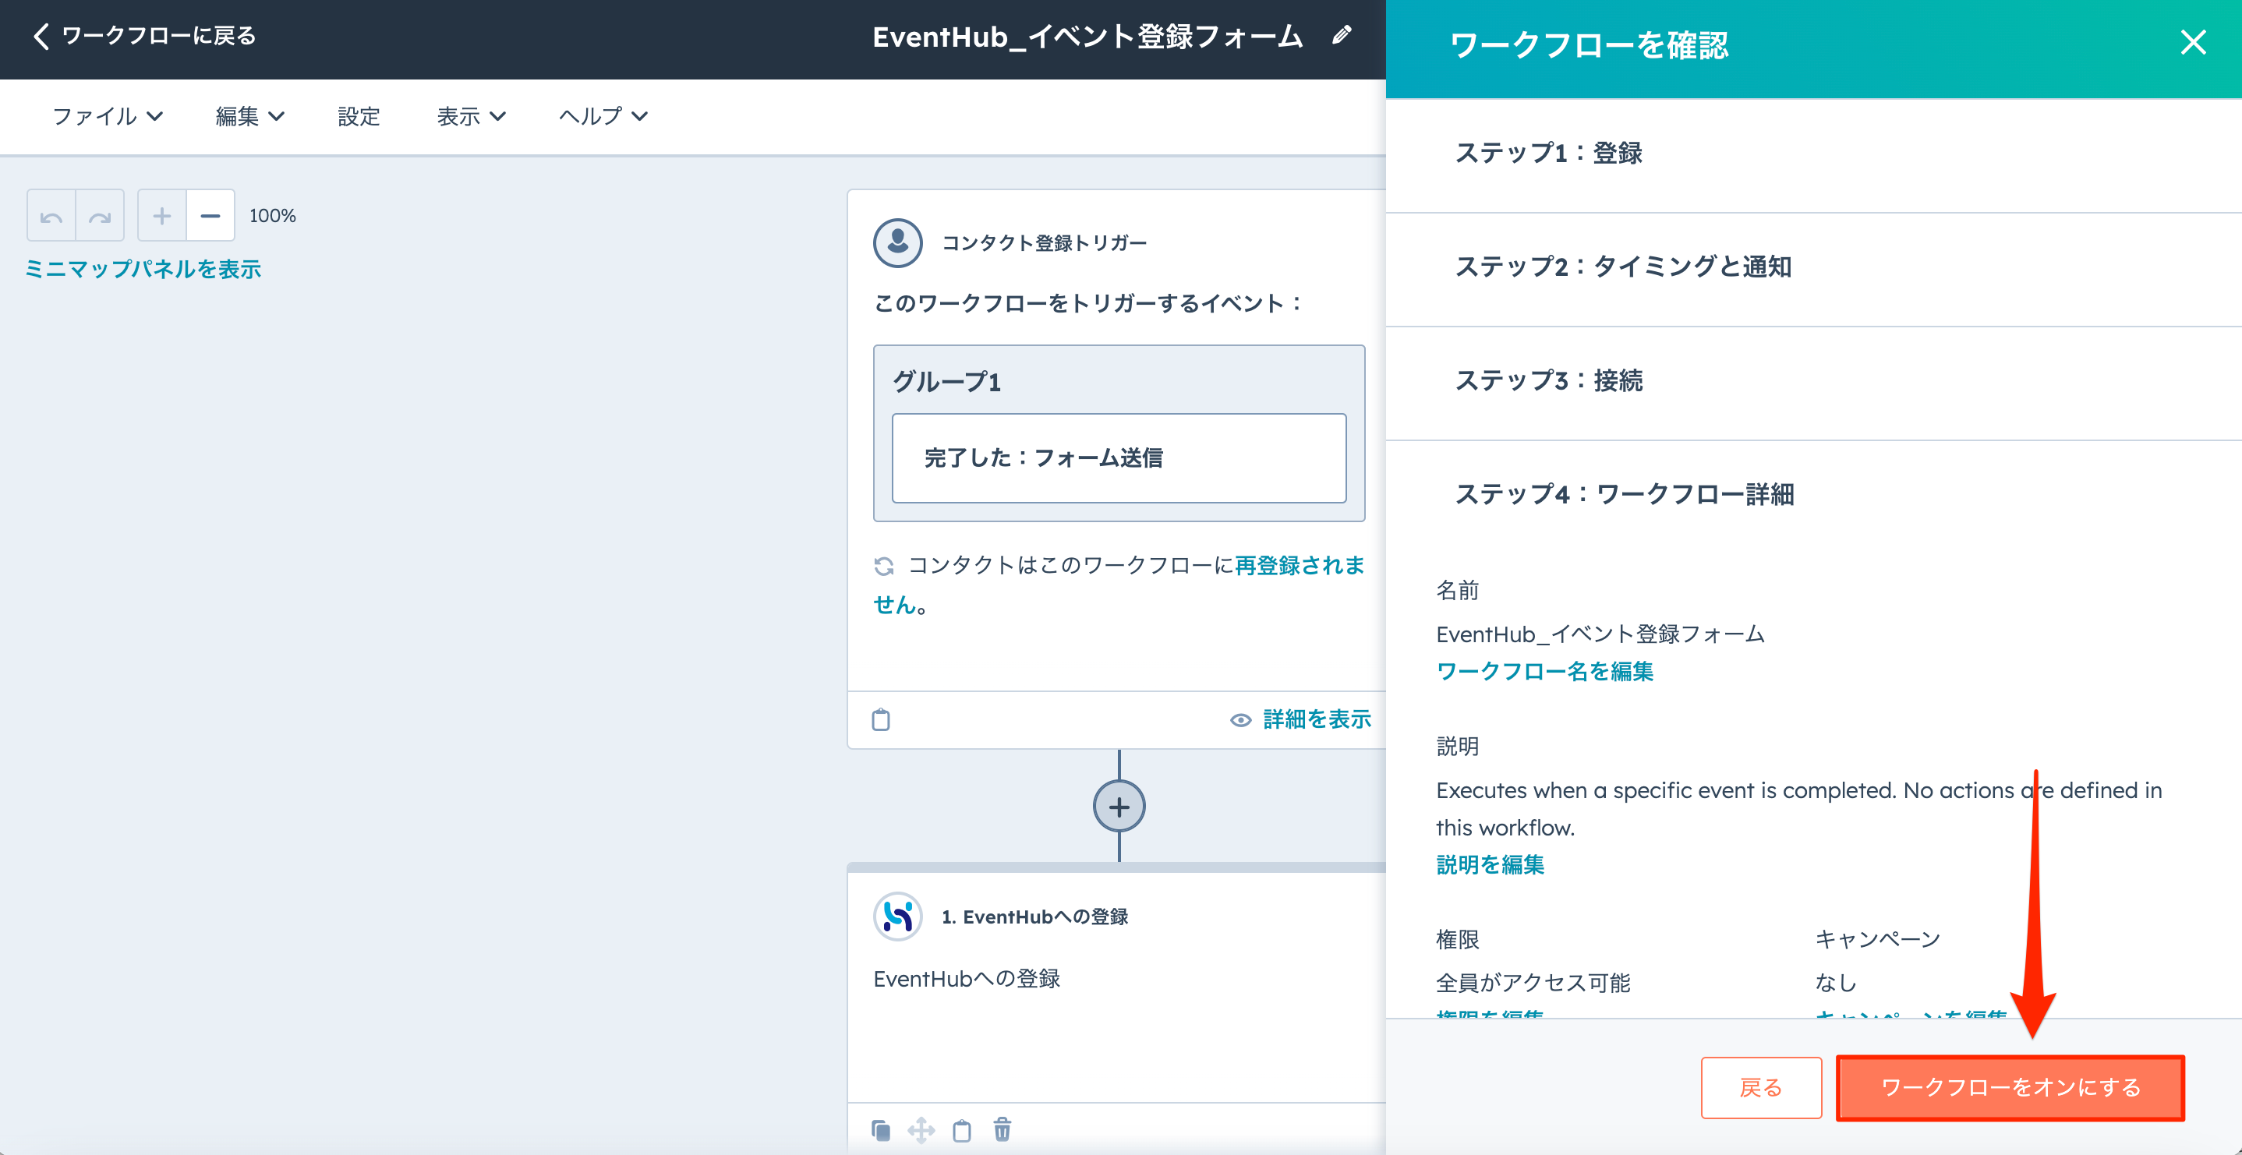Select the 完了した：フォーム送信 trigger filter
2242x1155 pixels.
click(x=1119, y=457)
